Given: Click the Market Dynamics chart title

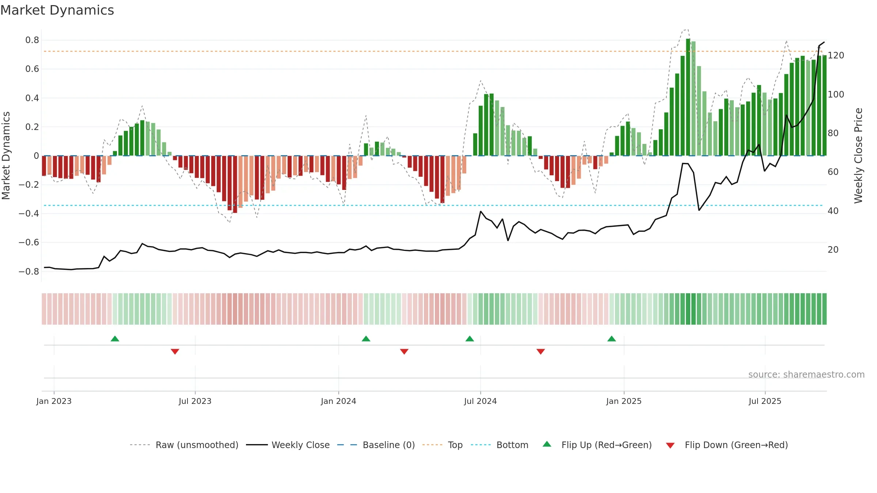Looking at the screenshot, I should click(57, 10).
